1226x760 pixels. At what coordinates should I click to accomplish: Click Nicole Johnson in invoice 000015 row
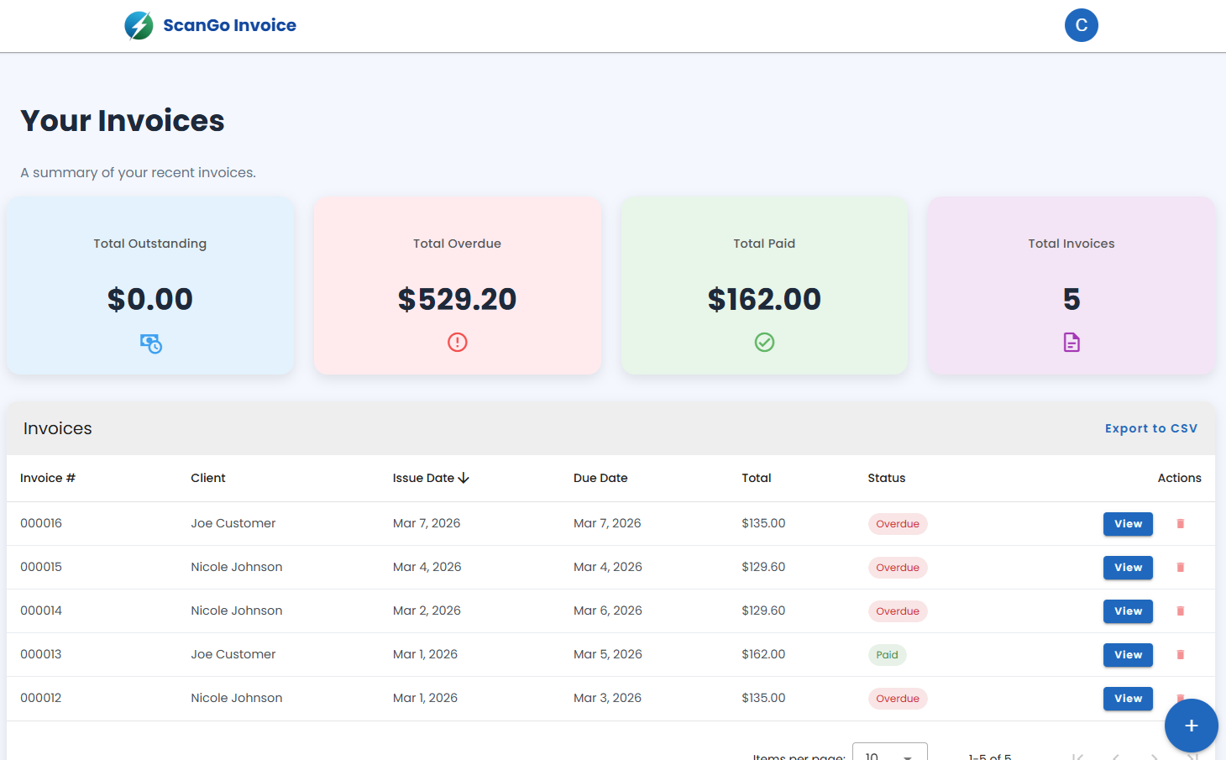[237, 567]
